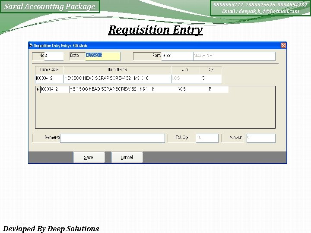311x233 pixels.
Task: Click the Qty column header
Action: click(x=210, y=69)
